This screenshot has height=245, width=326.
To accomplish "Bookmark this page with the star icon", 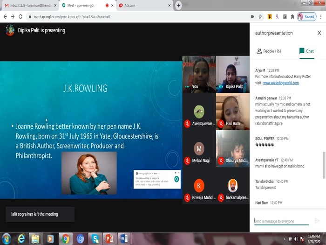I will 260,17.
